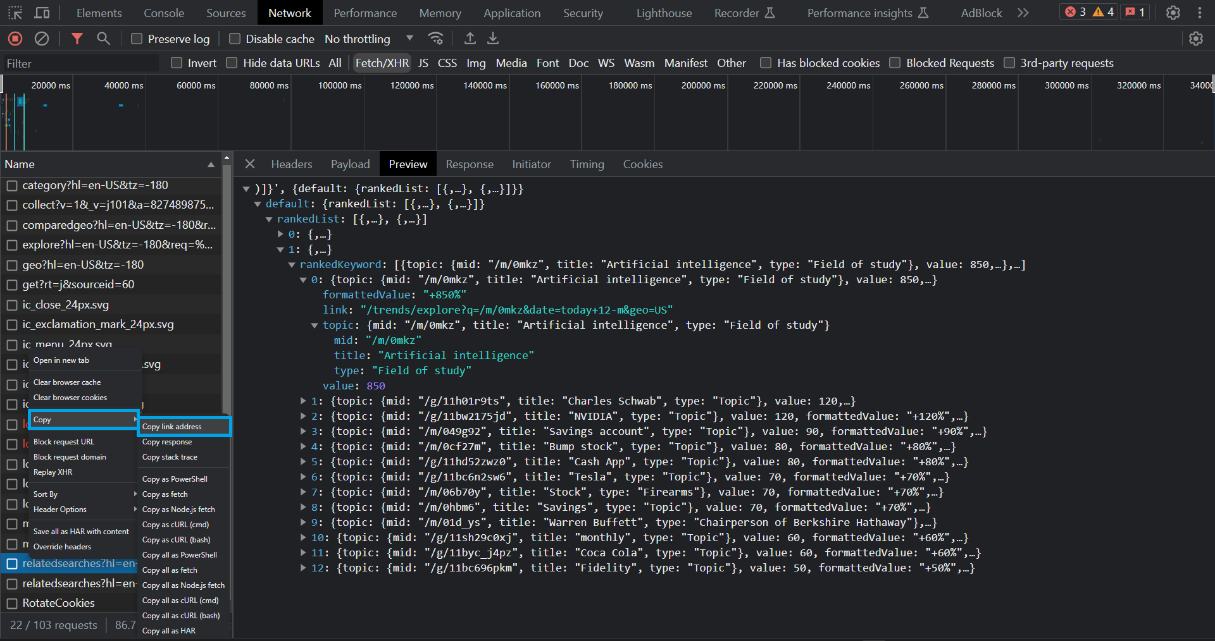Viewport: 1215px width, 641px height.
Task: Click the export HAR download icon
Action: 493,39
